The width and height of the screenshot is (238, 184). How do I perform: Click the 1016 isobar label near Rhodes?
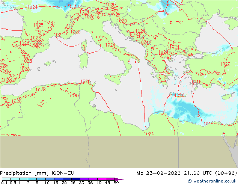196,82
